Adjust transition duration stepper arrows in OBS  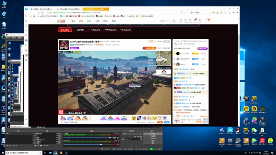(141, 139)
